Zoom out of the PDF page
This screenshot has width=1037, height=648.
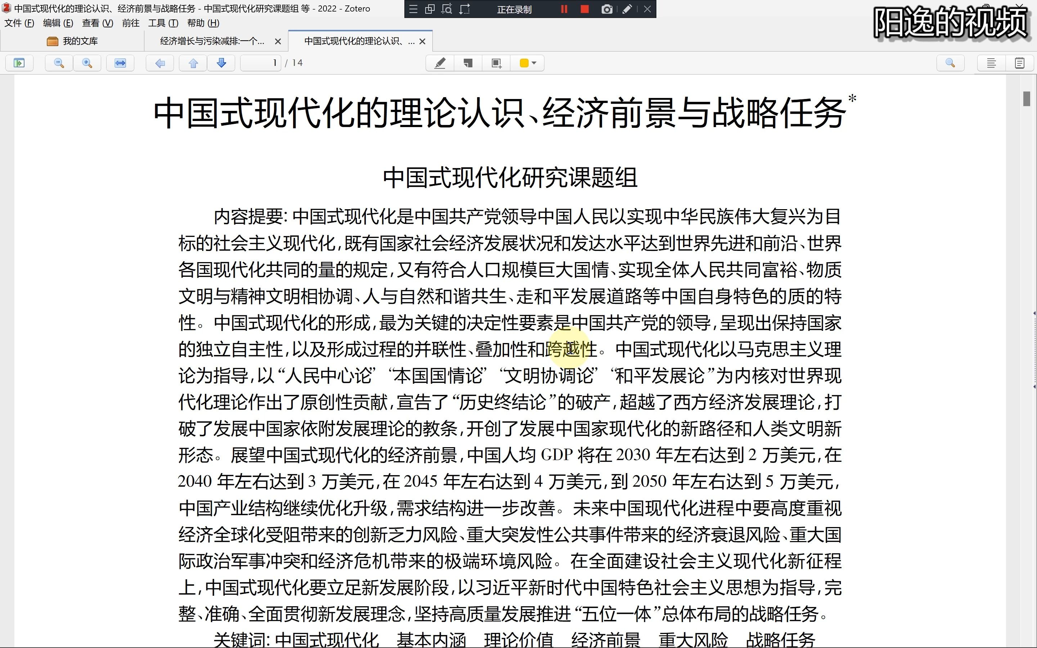pyautogui.click(x=58, y=63)
